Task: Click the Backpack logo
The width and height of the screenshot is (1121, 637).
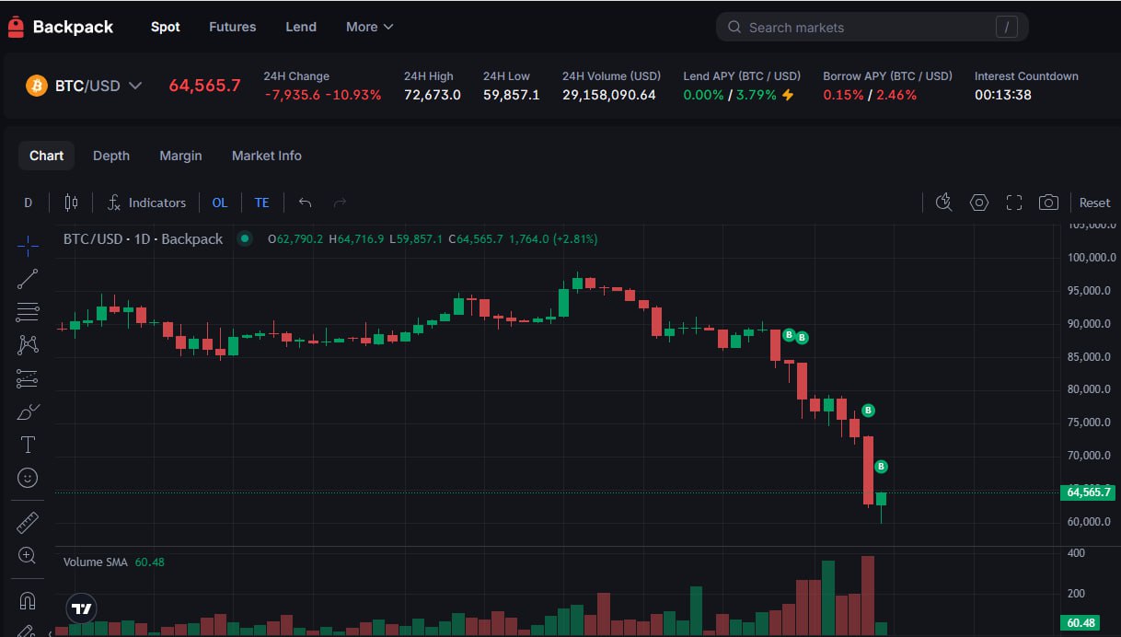Action: point(61,27)
